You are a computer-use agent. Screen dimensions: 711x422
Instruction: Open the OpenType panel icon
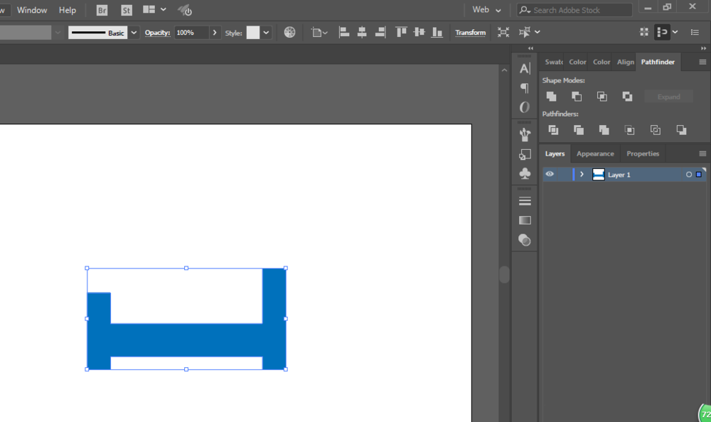coord(525,107)
